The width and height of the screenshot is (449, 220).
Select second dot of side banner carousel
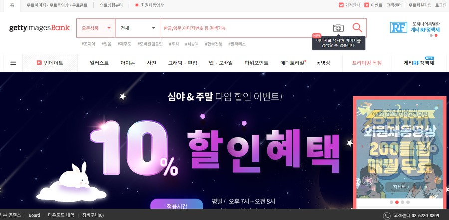pyautogui.click(x=397, y=202)
